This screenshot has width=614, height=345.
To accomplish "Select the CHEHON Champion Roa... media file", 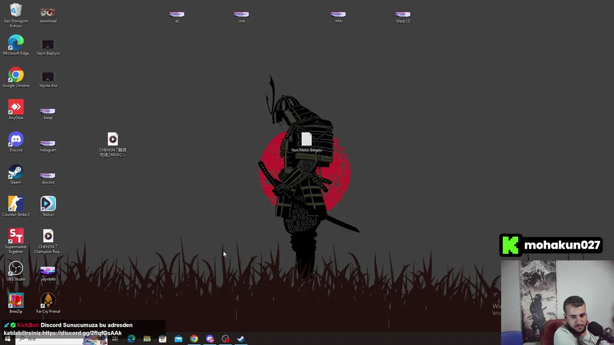I will (48, 242).
